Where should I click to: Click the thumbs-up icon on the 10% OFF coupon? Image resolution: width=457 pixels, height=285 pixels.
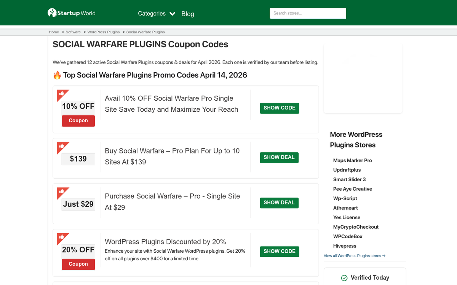62,94
